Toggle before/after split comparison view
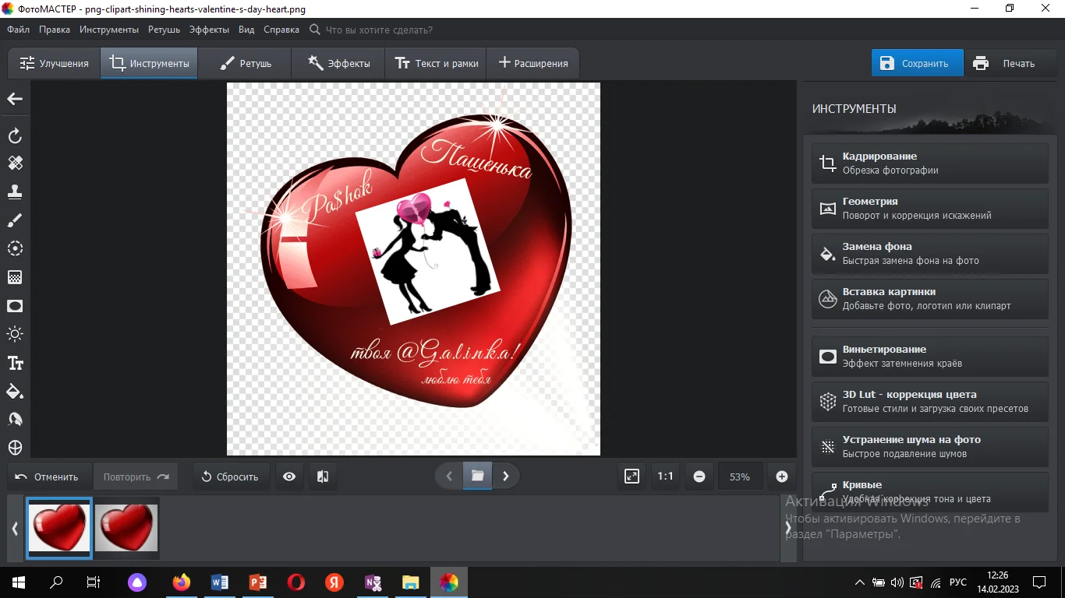The width and height of the screenshot is (1065, 598). click(x=323, y=477)
